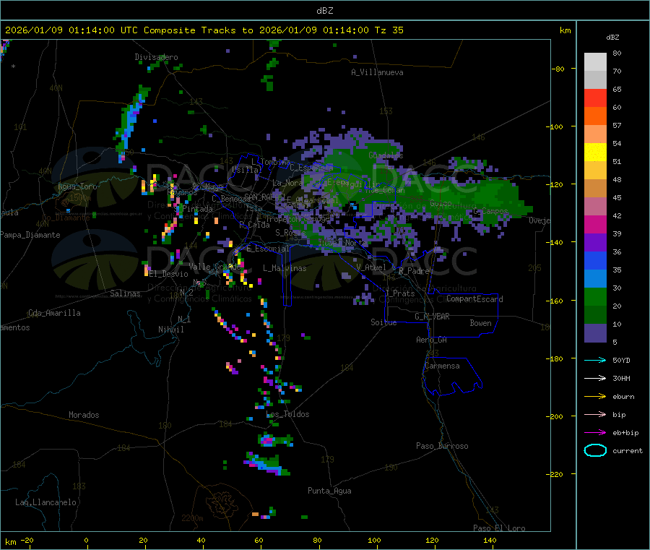Click the 'Cda_Amarilla' map label
This screenshot has height=550, width=650.
pos(54,313)
